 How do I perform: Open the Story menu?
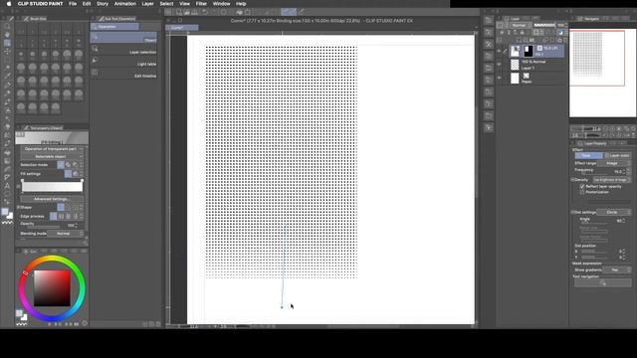pyautogui.click(x=103, y=4)
